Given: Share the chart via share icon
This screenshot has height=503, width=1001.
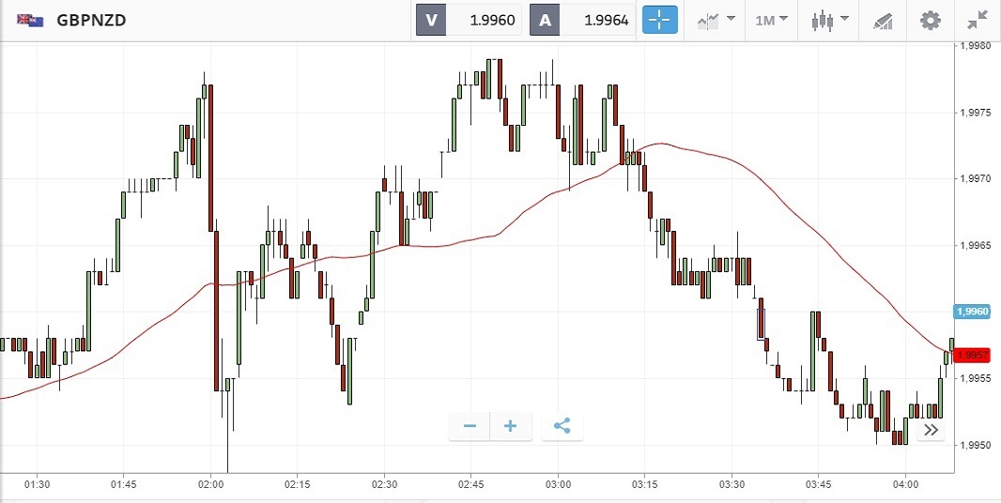Looking at the screenshot, I should (562, 426).
